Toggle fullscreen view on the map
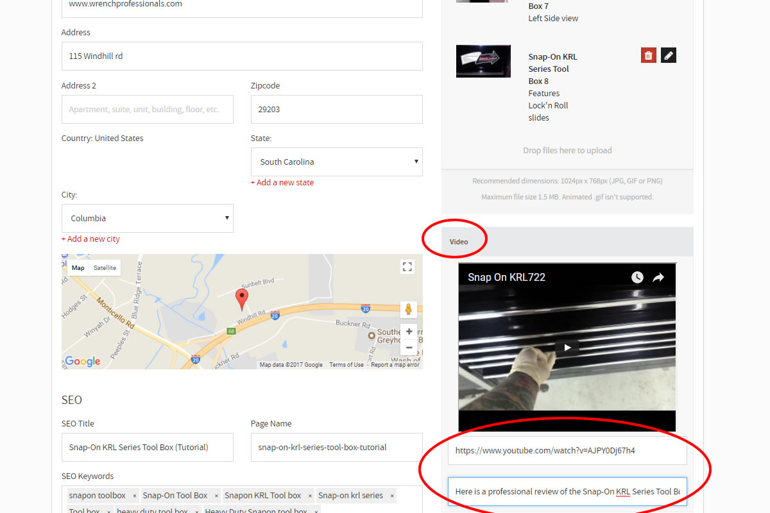 (407, 267)
